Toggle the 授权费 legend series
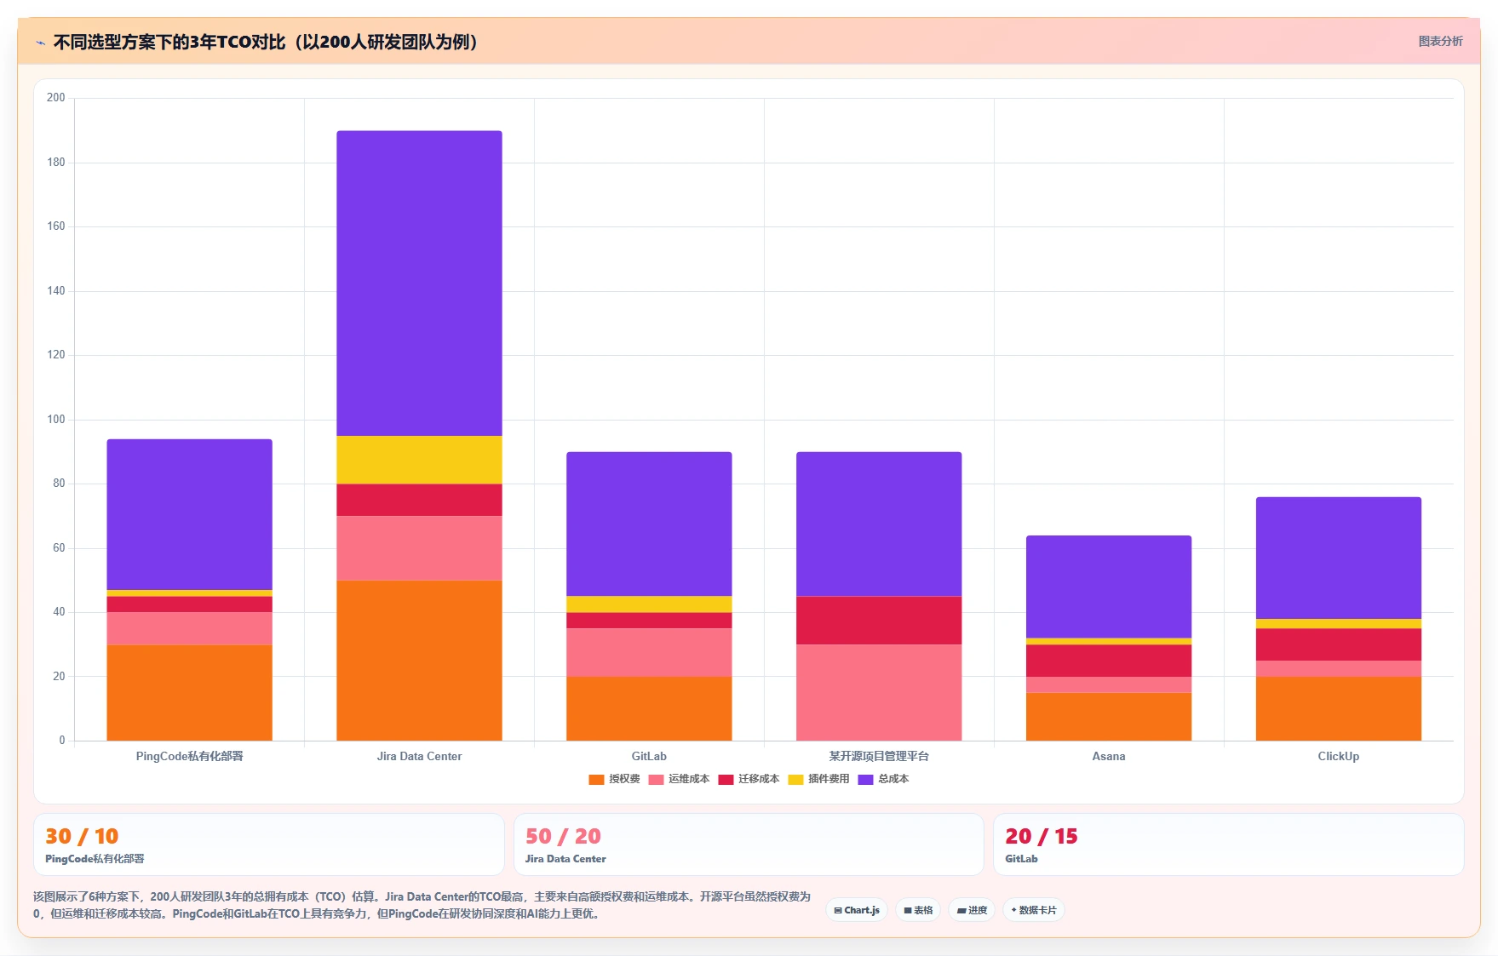Viewport: 1498px width, 956px height. 614,779
